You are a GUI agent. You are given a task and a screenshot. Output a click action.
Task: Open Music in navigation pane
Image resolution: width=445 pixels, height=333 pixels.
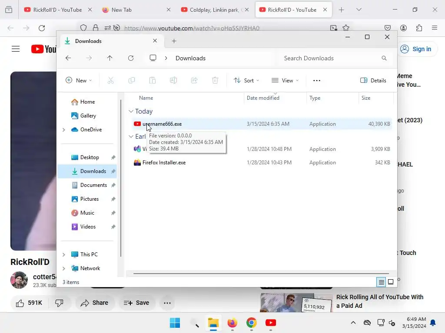[87, 213]
